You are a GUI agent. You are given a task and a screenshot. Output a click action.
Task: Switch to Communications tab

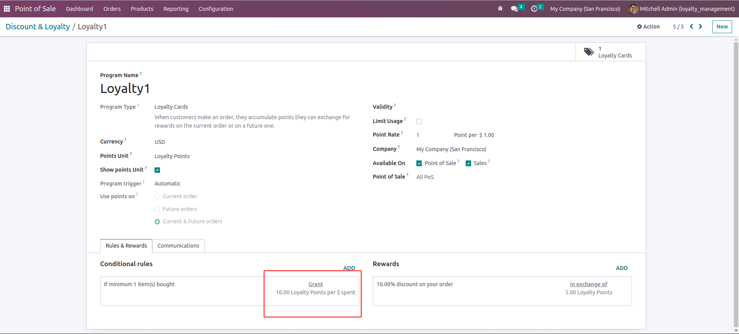click(178, 246)
